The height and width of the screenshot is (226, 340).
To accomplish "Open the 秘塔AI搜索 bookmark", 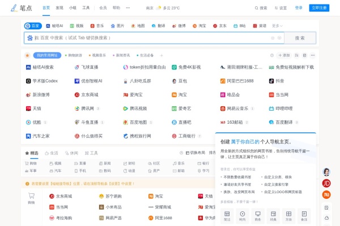I will tap(40, 67).
